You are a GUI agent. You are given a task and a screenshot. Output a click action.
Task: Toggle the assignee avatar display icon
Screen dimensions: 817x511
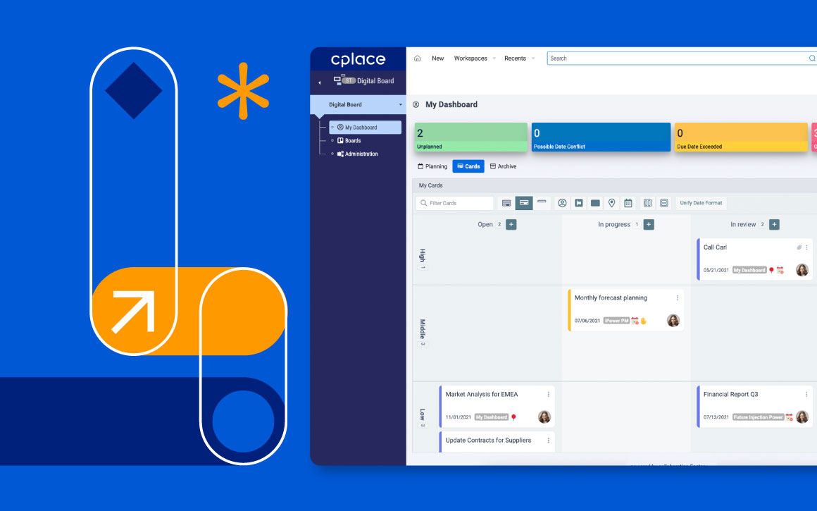(x=562, y=203)
